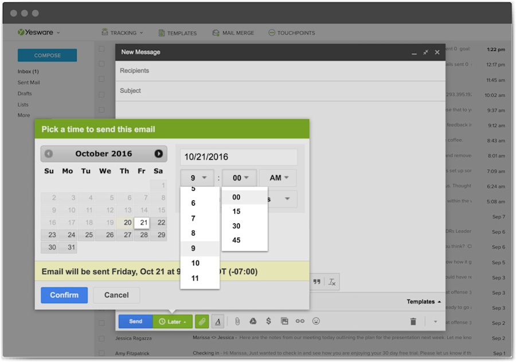
Task: Expand the Later send options arrow
Action: (x=185, y=321)
